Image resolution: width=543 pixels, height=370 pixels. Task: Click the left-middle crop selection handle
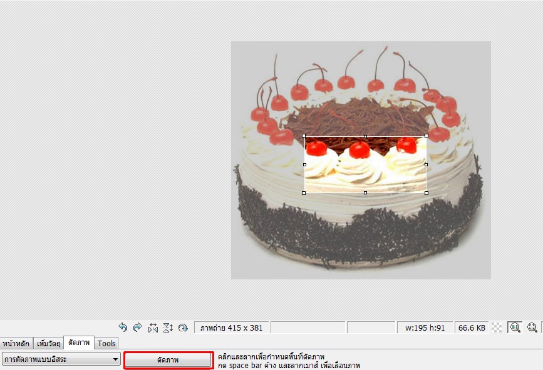(304, 165)
